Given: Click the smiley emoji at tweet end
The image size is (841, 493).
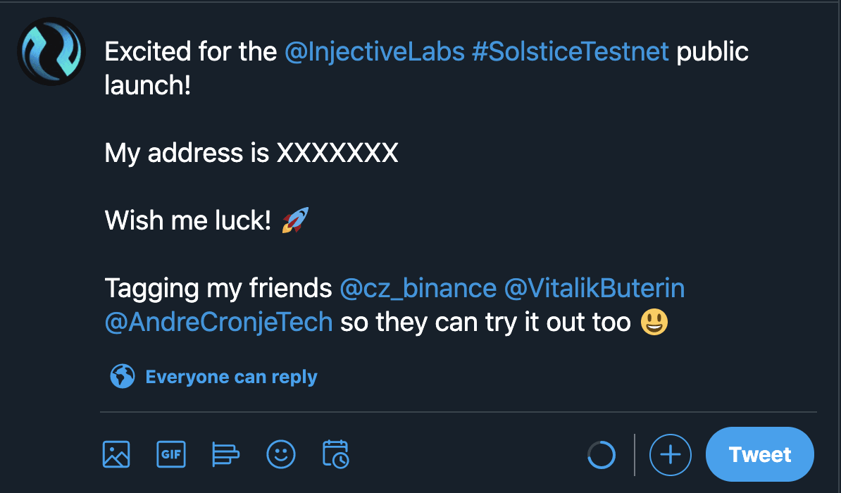Looking at the screenshot, I should pos(654,322).
